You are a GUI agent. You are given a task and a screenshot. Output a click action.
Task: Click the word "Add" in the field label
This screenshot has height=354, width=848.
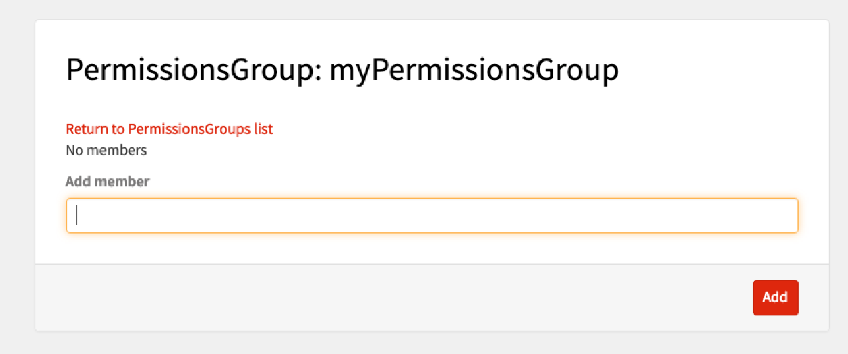coord(78,181)
